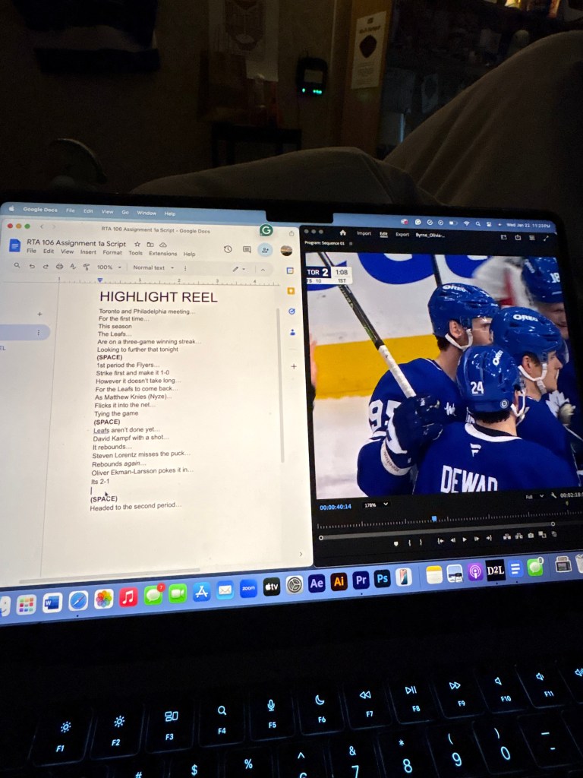The width and height of the screenshot is (583, 778).
Task: Click the undo arrow in Docs toolbar
Action: click(x=31, y=266)
